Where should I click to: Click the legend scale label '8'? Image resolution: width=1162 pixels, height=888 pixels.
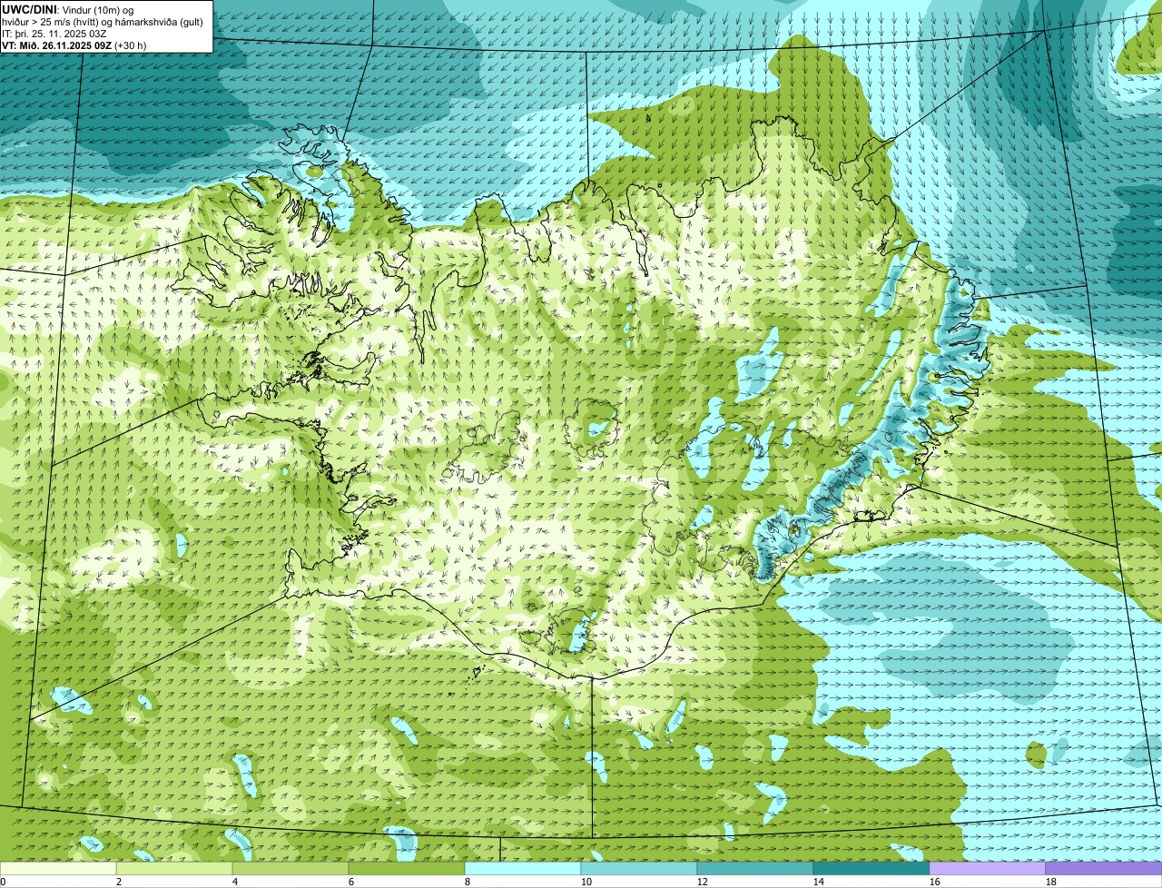[468, 882]
